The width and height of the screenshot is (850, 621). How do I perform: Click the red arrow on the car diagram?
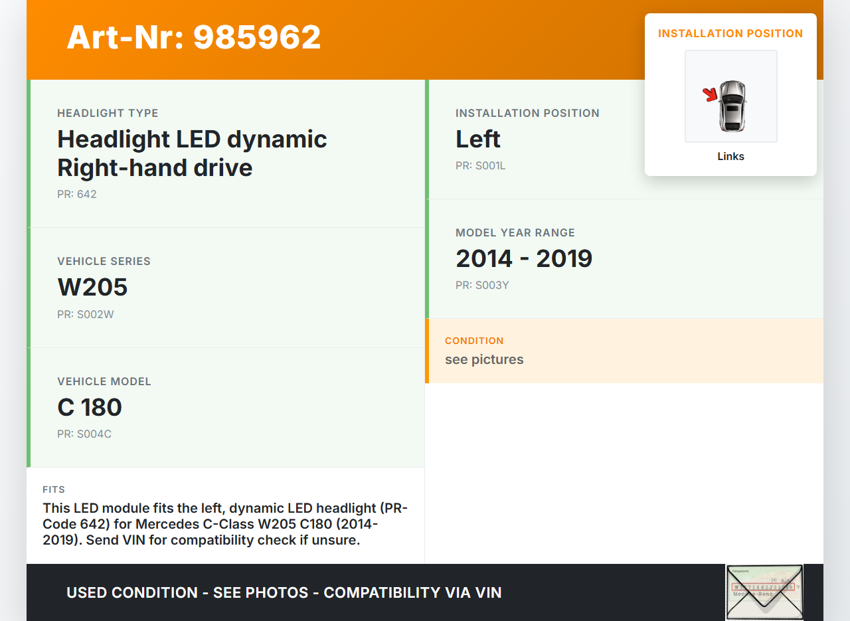[x=711, y=95]
